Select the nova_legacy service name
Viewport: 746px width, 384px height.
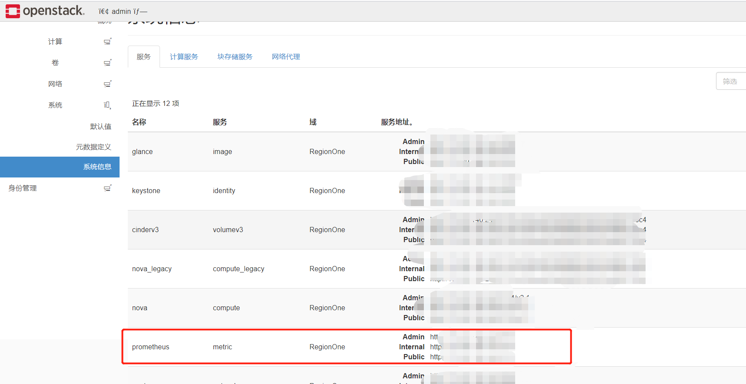152,269
